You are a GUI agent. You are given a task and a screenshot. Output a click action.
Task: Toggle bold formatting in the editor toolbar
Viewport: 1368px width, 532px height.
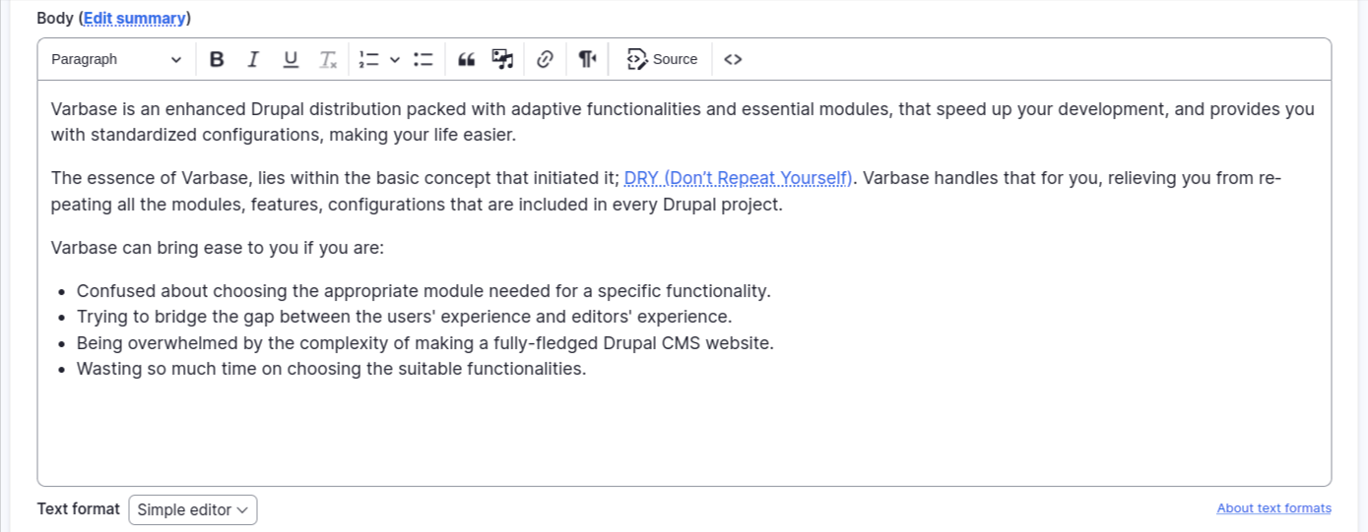[x=217, y=60]
